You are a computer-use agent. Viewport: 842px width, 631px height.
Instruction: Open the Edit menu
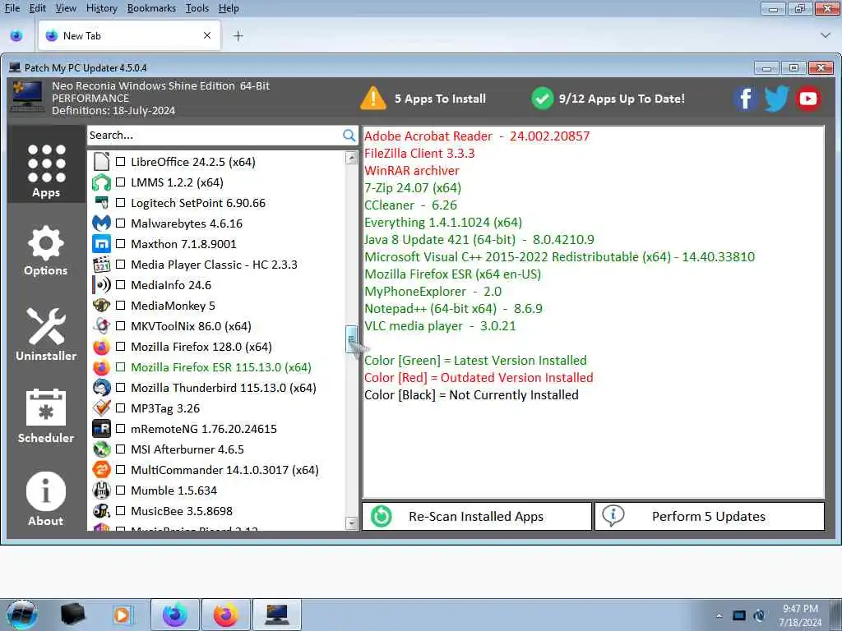tap(37, 8)
